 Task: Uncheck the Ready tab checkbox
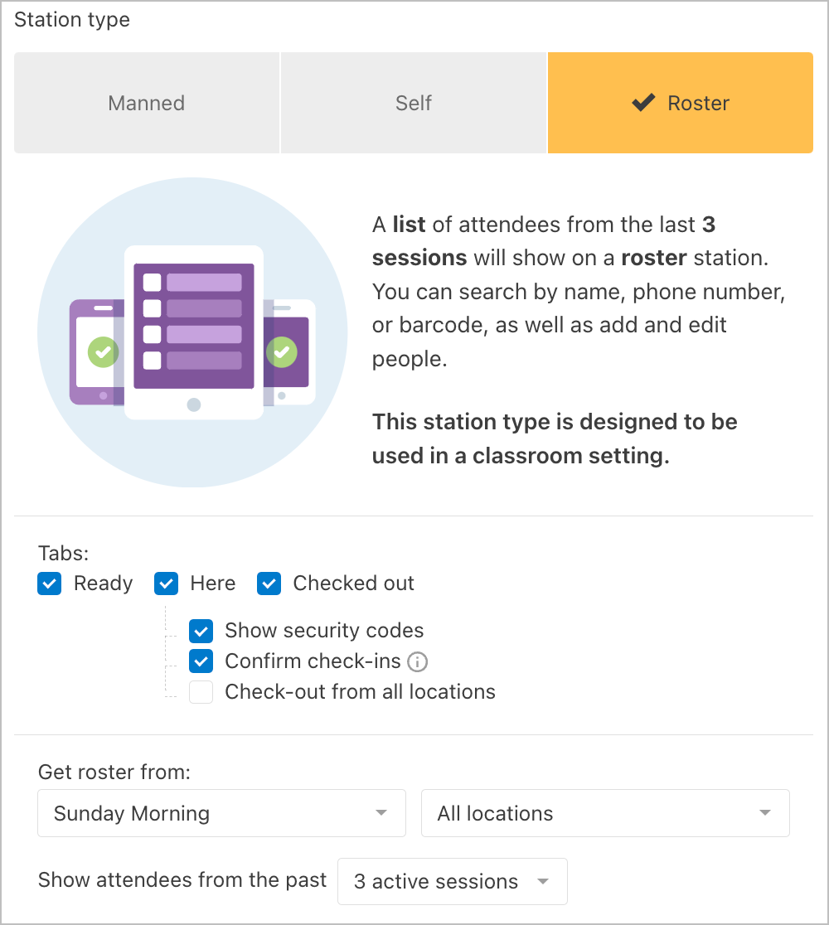pyautogui.click(x=50, y=584)
